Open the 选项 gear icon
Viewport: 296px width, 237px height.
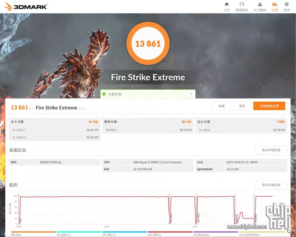pyautogui.click(x=287, y=4)
